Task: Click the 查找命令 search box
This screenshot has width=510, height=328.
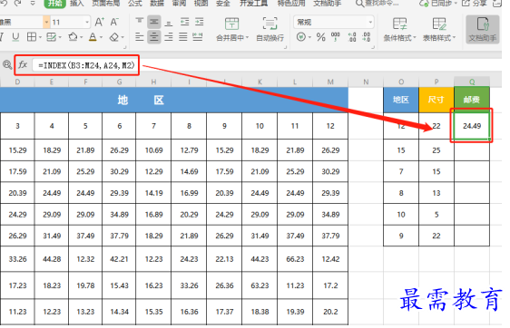Action: click(x=378, y=3)
